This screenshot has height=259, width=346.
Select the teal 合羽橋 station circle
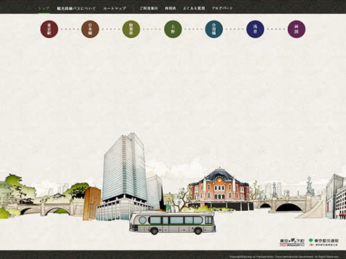(214, 29)
